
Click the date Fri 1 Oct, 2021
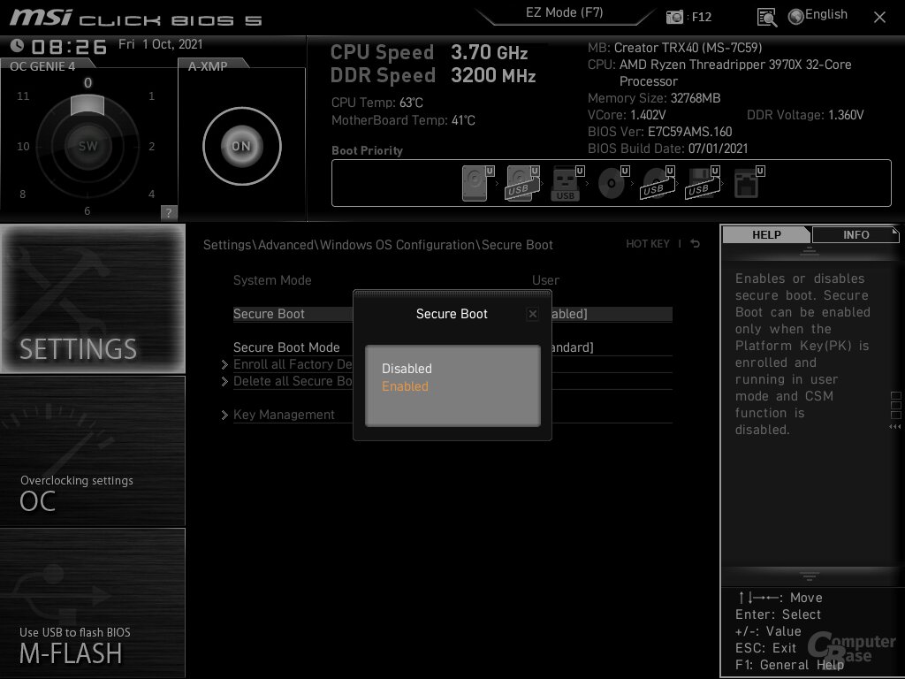click(161, 44)
